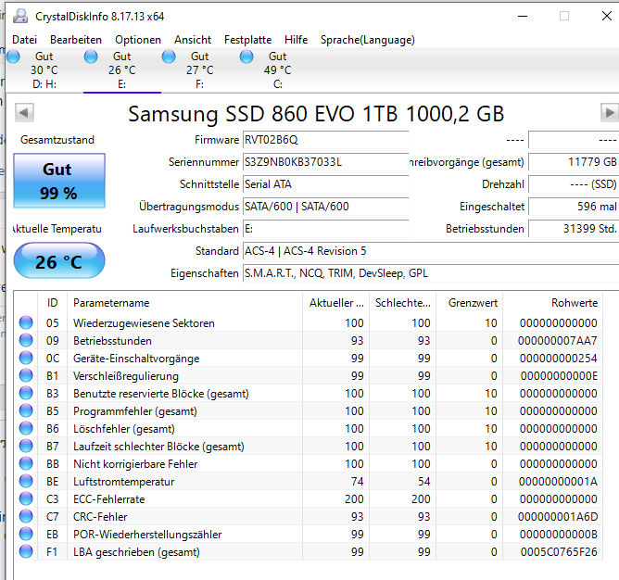The width and height of the screenshot is (619, 580).
Task: Select the D: H: disk tab
Action: point(44,70)
